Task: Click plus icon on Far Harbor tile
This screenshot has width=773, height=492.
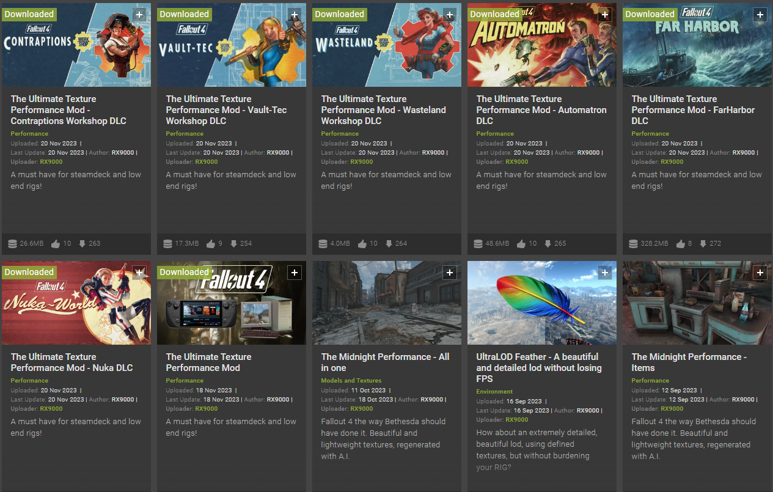Action: [760, 14]
